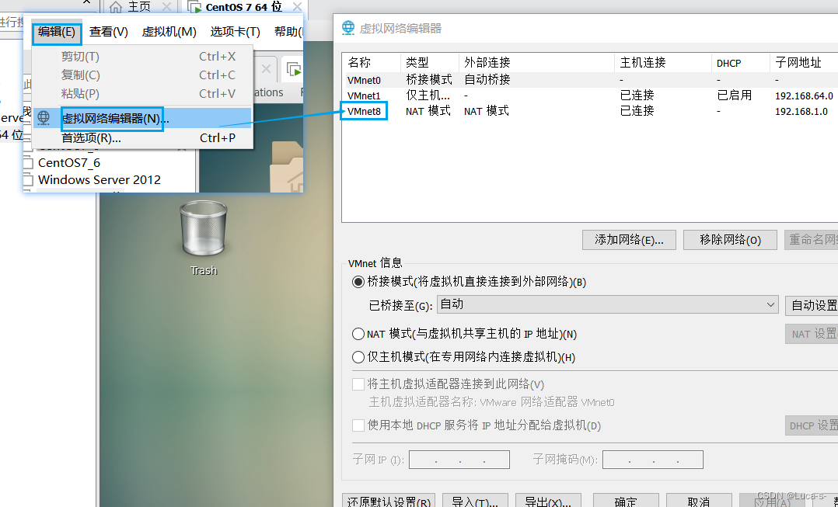This screenshot has height=507, width=838.
Task: Click the home icon on 主页 tab
Action: click(x=115, y=7)
